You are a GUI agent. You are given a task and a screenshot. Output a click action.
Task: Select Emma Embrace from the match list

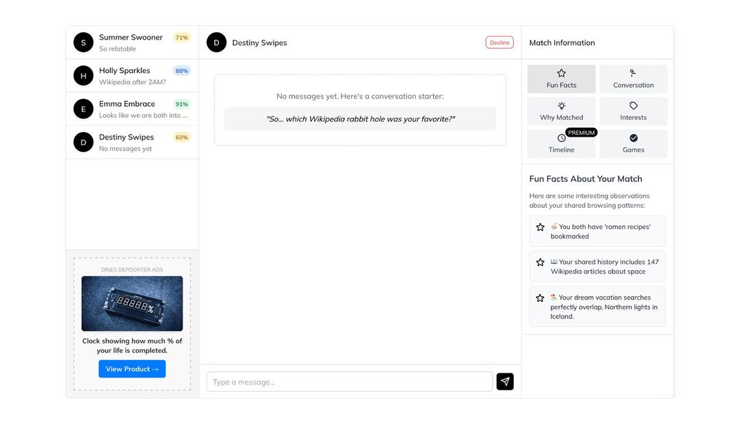[132, 109]
